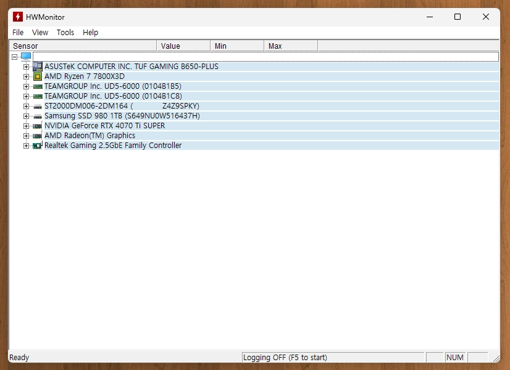Expand the AMD Radeon(TM) Graphics node
The height and width of the screenshot is (370, 510).
point(26,136)
